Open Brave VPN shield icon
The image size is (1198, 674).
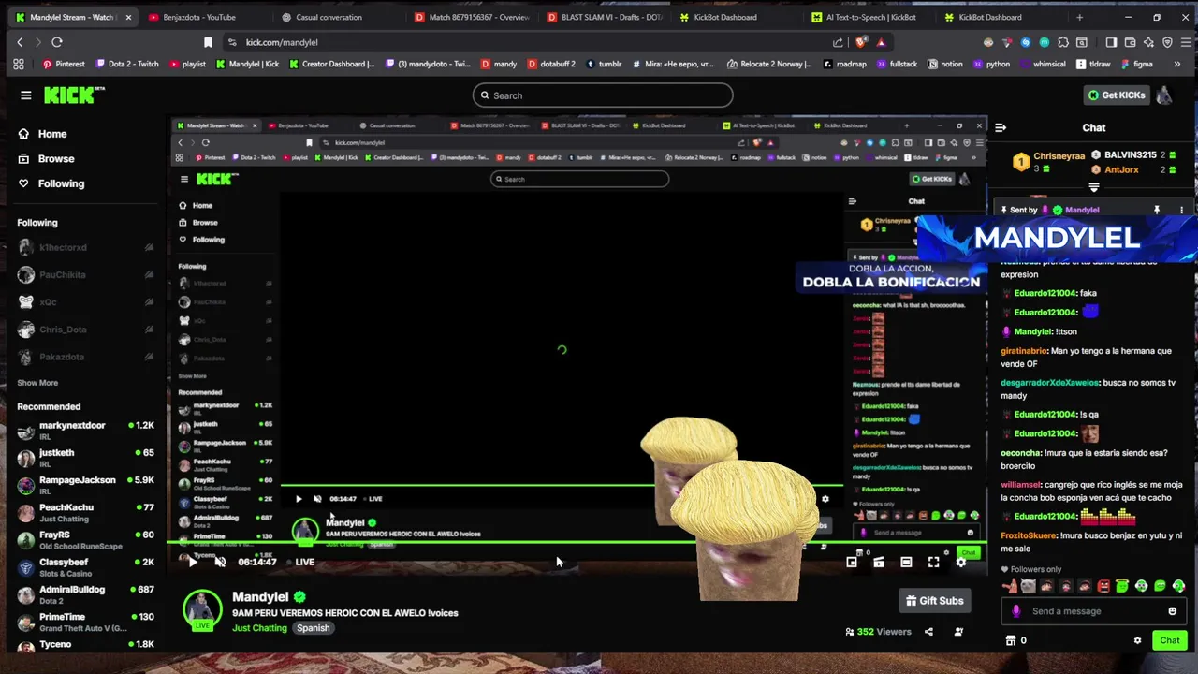(1167, 42)
